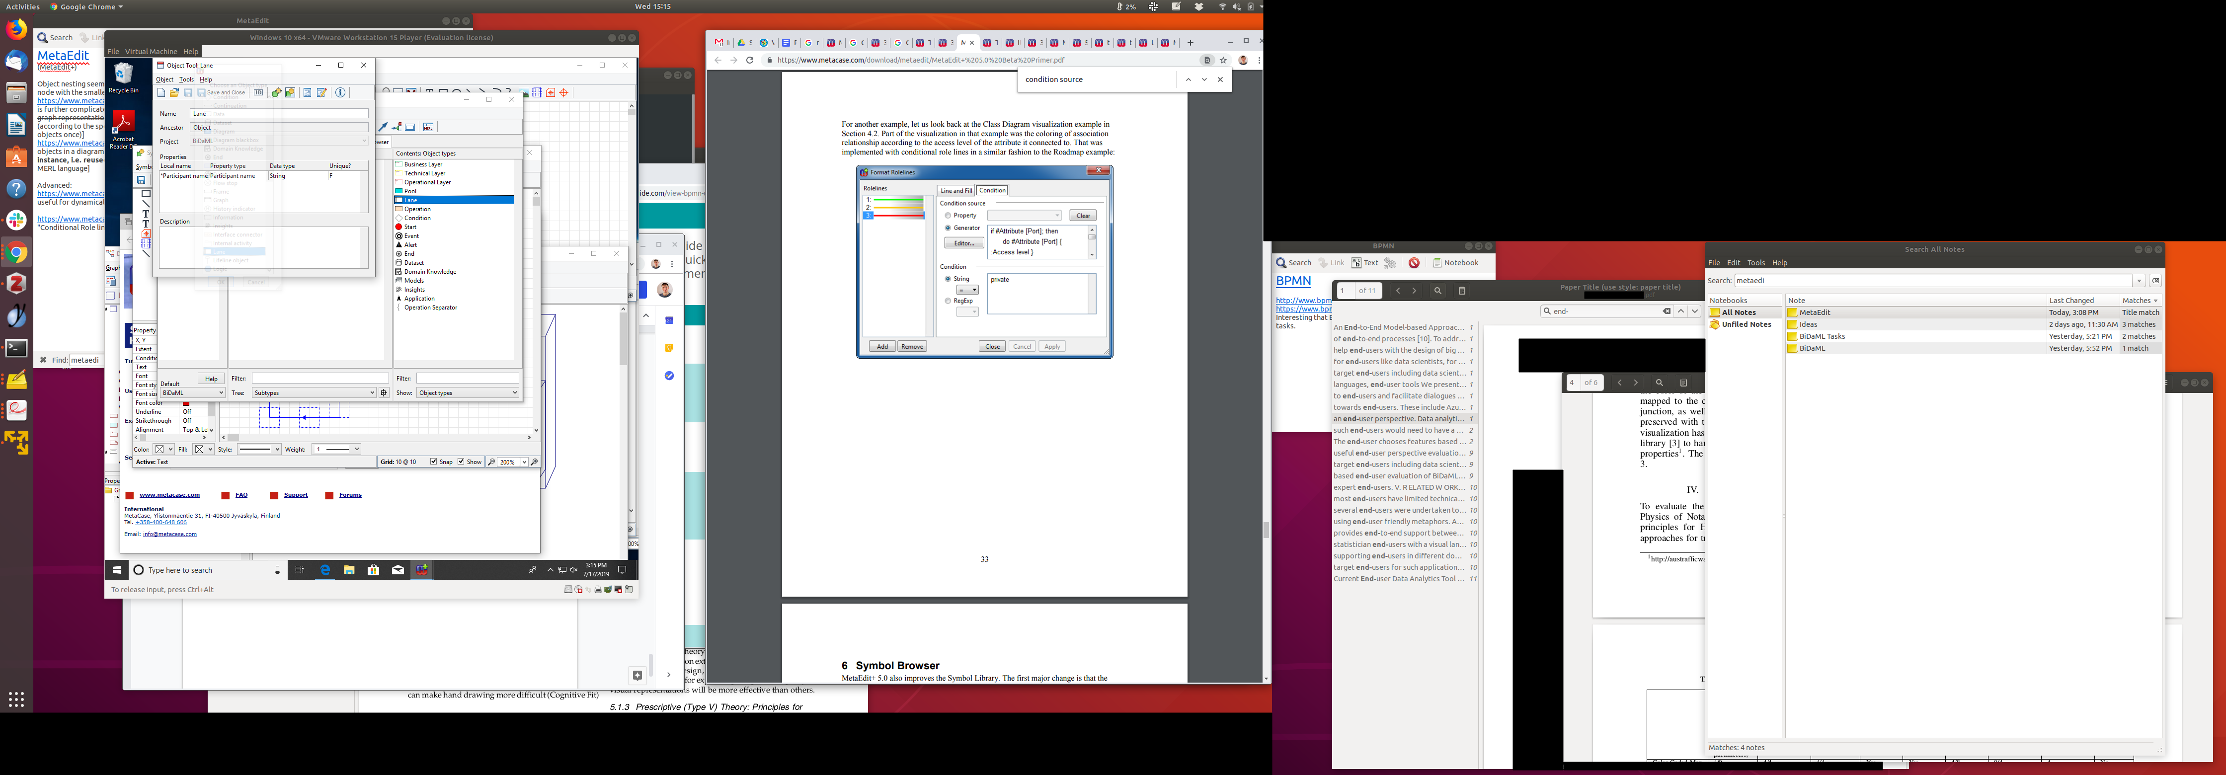Viewport: 2226px width, 775px height.
Task: Click the Open folder icon in Object Tool
Action: [174, 92]
